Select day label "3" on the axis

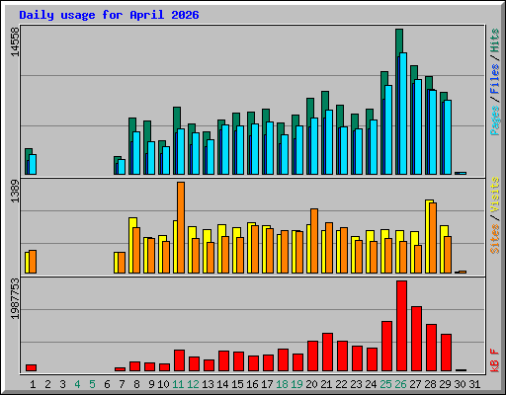pos(62,384)
